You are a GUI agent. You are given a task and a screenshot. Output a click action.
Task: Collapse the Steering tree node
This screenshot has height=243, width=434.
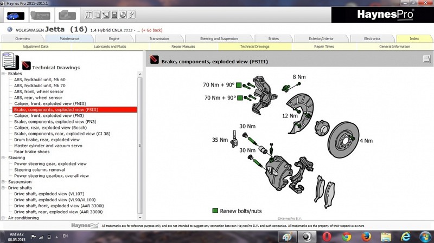click(x=3, y=157)
